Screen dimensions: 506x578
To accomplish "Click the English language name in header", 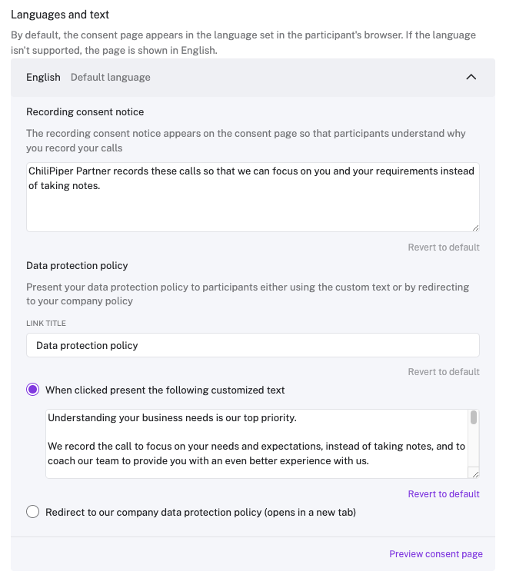I will pyautogui.click(x=43, y=77).
